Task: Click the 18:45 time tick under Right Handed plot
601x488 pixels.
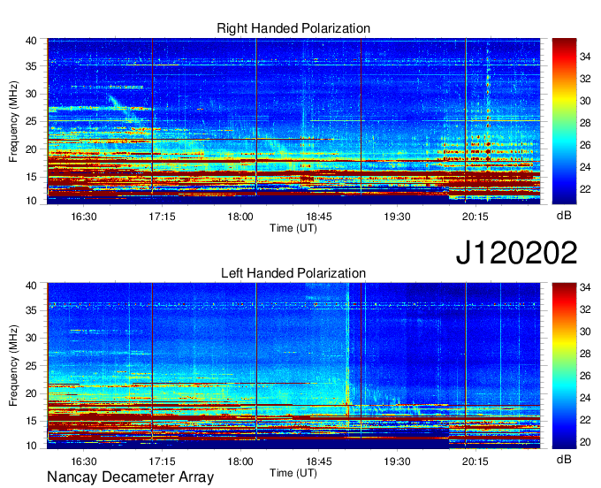Action: (x=318, y=217)
